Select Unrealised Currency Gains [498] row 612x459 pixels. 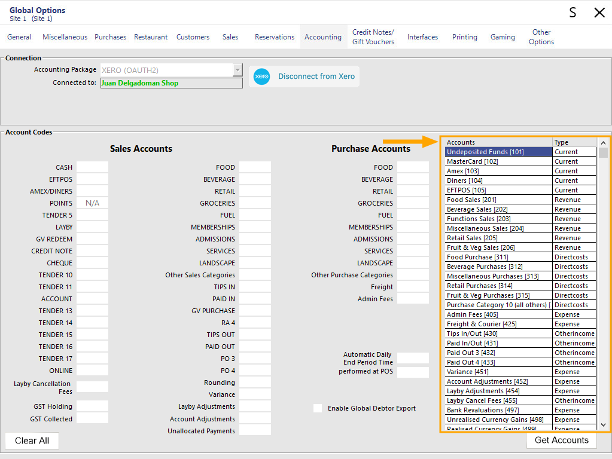pos(520,420)
